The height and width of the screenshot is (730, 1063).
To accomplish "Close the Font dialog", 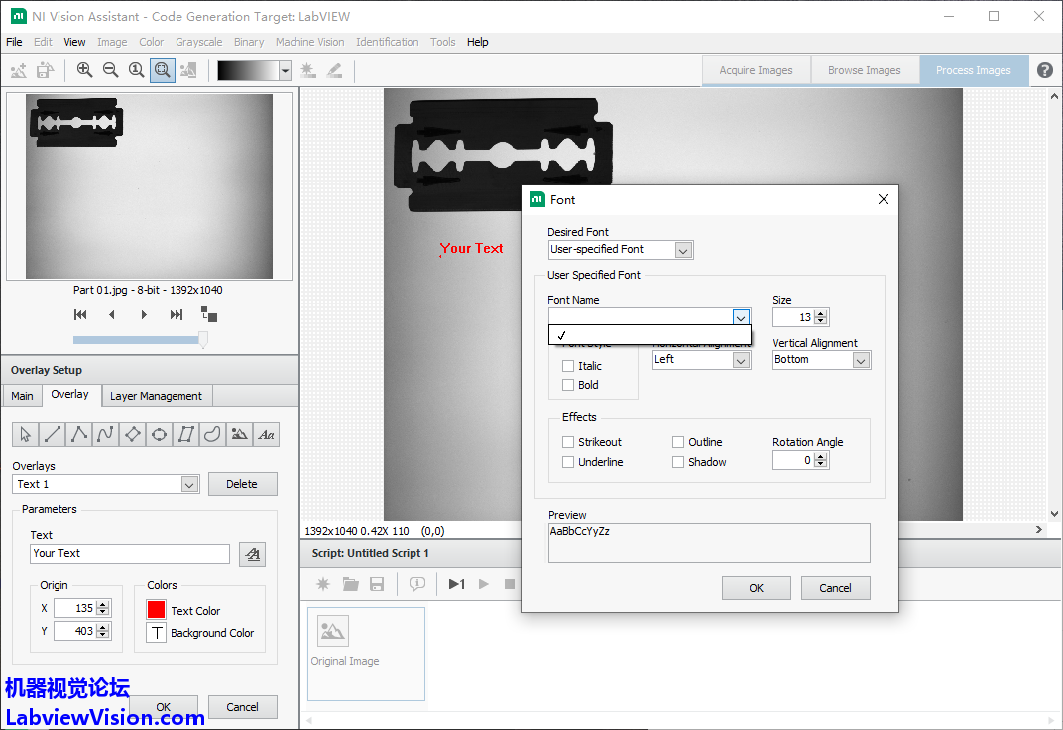I will click(883, 199).
